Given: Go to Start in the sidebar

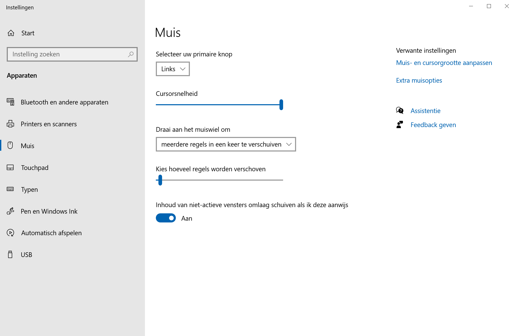Looking at the screenshot, I should 28,33.
